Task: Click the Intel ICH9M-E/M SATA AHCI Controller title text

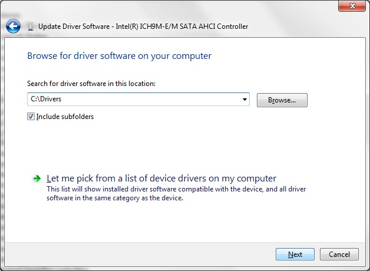Action: [x=182, y=27]
